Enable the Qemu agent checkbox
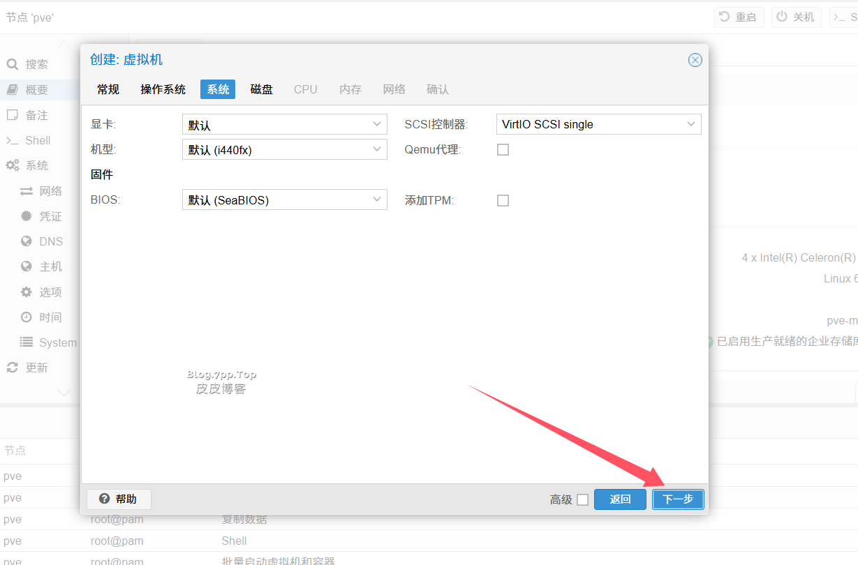 click(x=503, y=149)
